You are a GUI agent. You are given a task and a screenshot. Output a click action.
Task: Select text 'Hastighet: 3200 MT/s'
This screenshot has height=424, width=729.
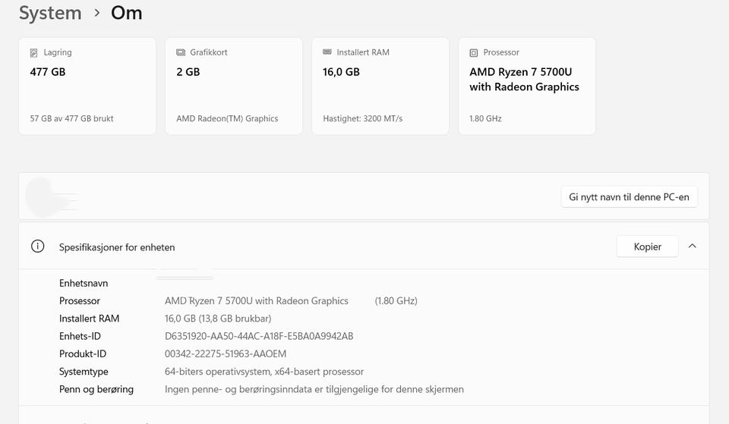363,118
